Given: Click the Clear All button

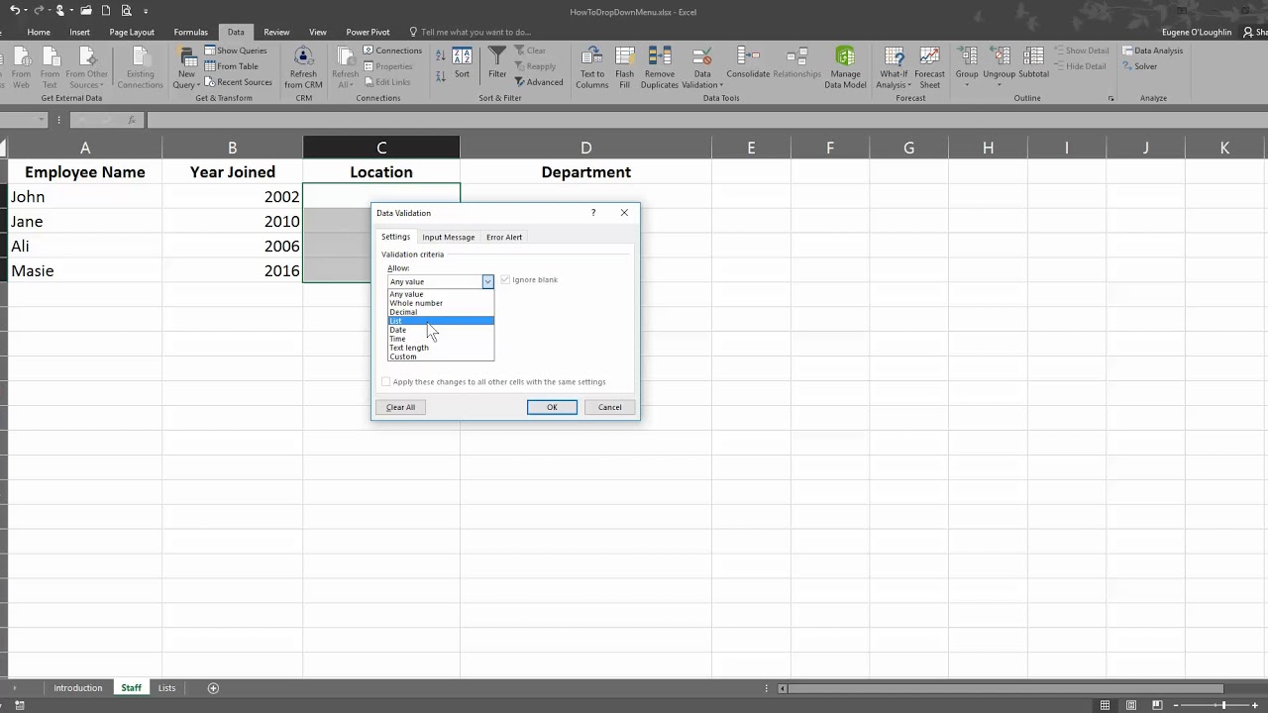Looking at the screenshot, I should pos(401,407).
